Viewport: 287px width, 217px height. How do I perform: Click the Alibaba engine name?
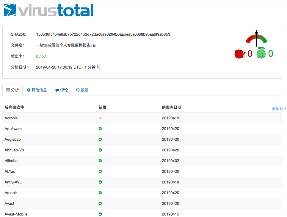[x=11, y=161]
